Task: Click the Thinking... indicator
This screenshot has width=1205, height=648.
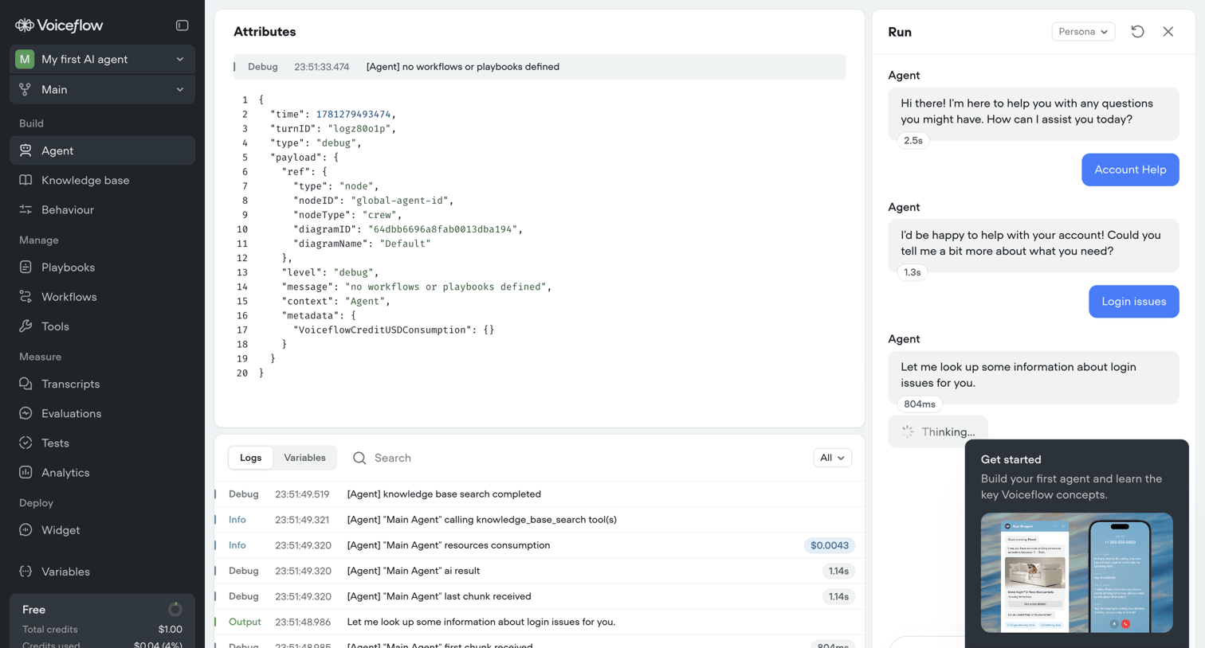Action: pos(938,431)
